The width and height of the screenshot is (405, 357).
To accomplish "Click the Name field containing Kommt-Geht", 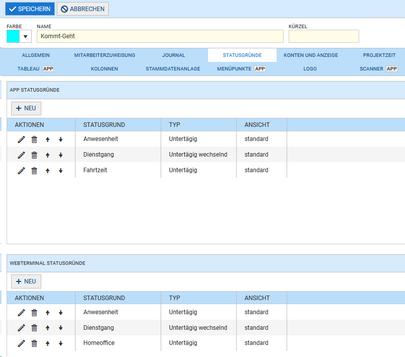I will 160,36.
